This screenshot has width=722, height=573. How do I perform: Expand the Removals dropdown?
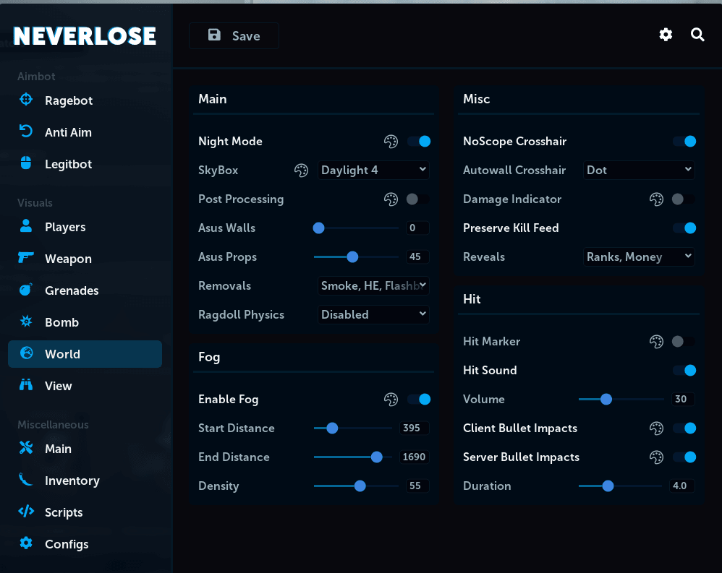[373, 286]
